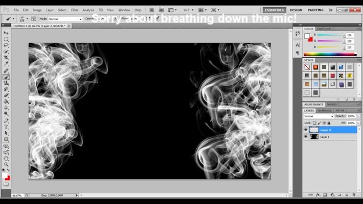The width and height of the screenshot is (363, 204).
Task: Open the Character panel icon
Action: (x=297, y=45)
